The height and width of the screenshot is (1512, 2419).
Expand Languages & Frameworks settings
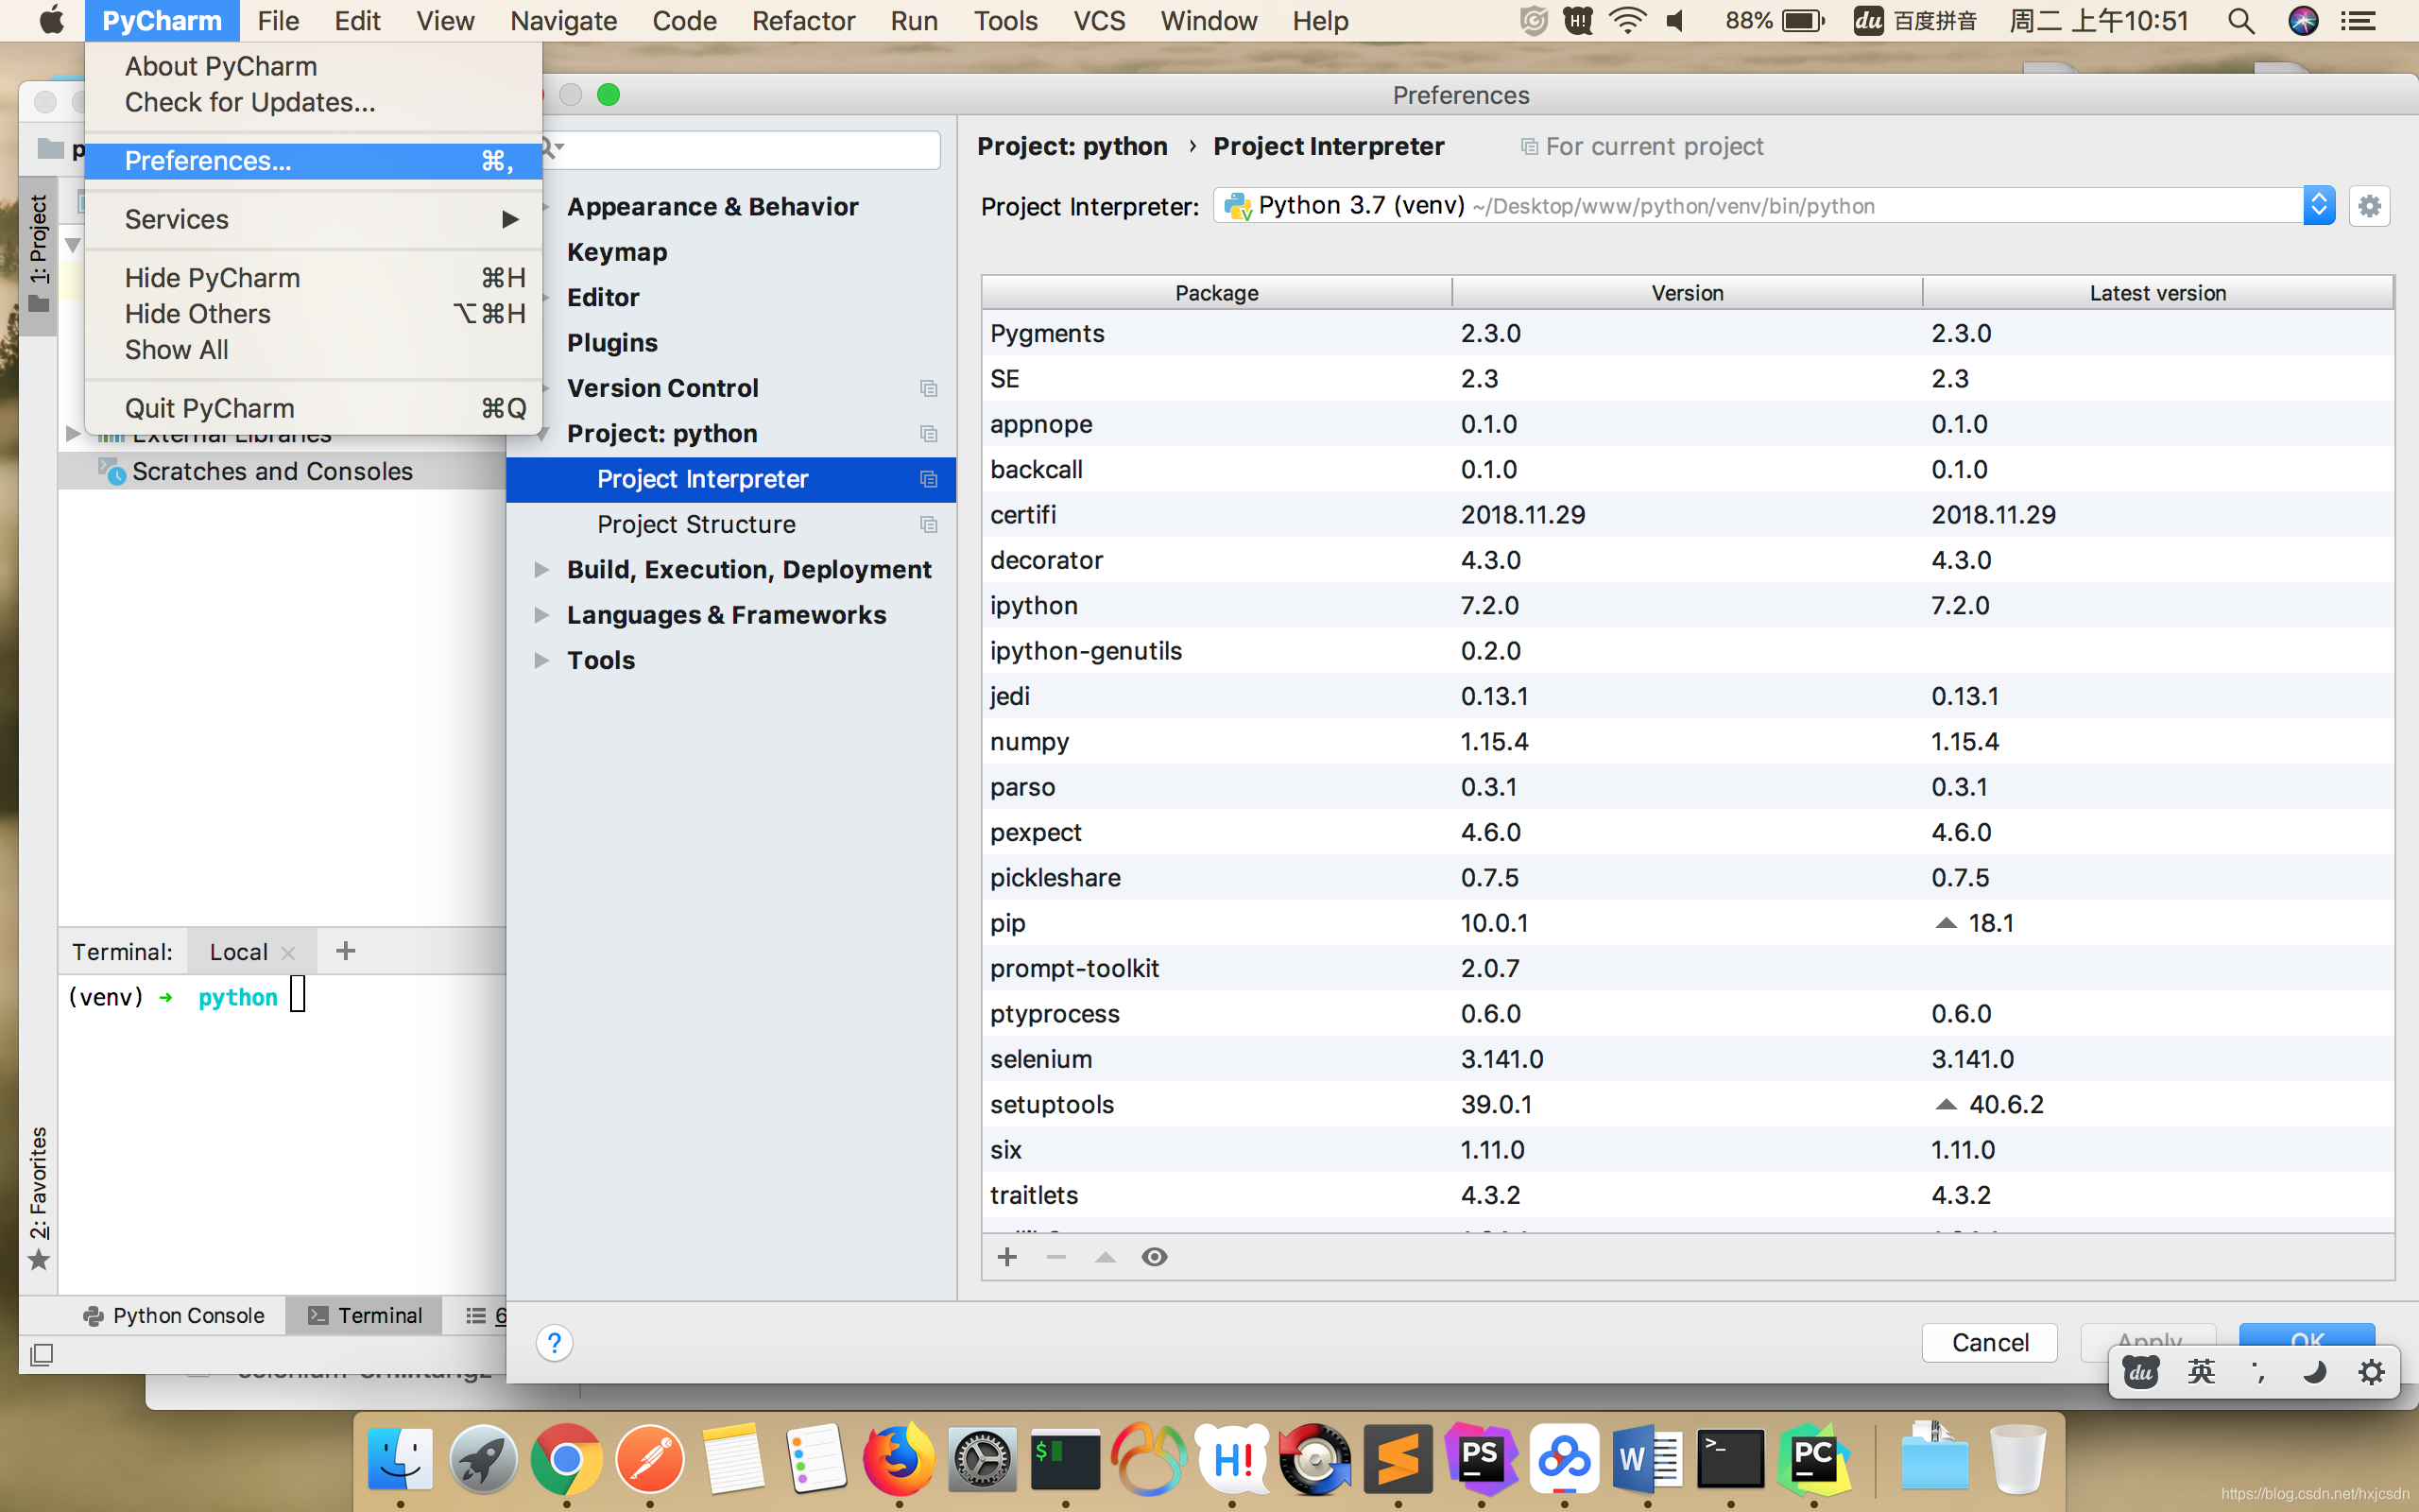point(540,614)
